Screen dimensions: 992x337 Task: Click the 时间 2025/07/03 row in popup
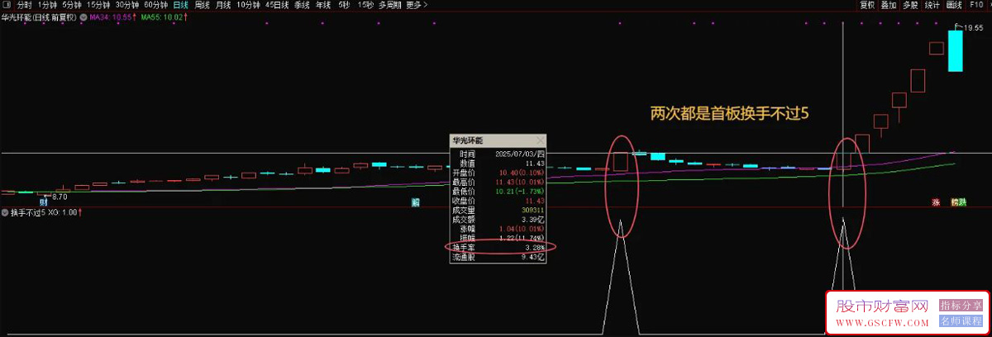click(x=498, y=154)
